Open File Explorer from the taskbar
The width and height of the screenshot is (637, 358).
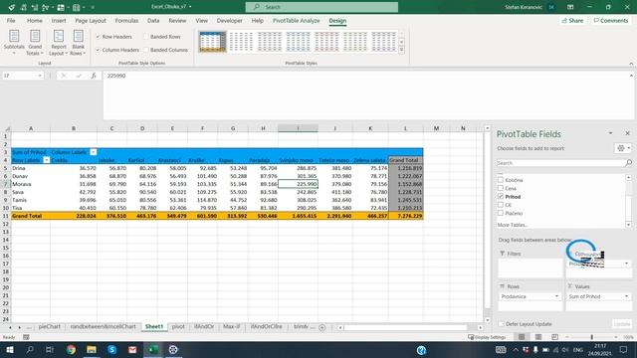pos(92,349)
